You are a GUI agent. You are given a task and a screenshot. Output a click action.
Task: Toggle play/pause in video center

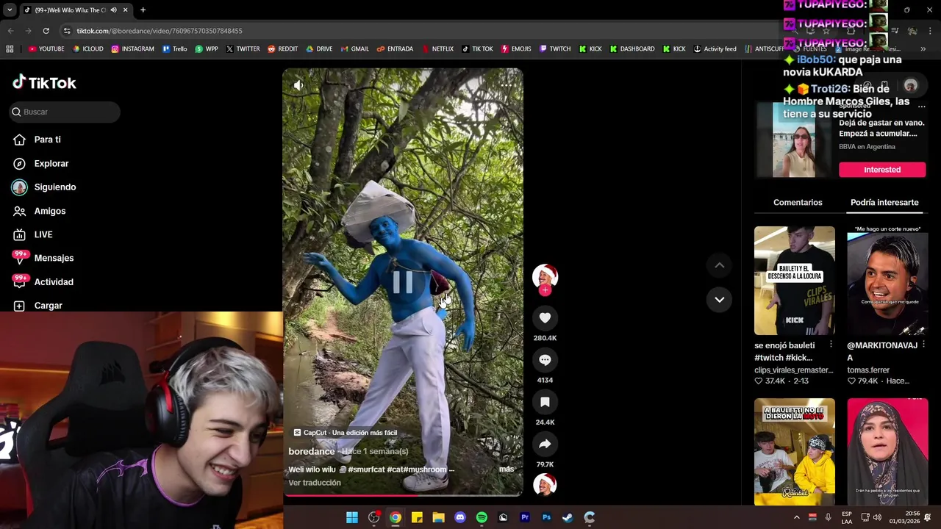(x=403, y=282)
